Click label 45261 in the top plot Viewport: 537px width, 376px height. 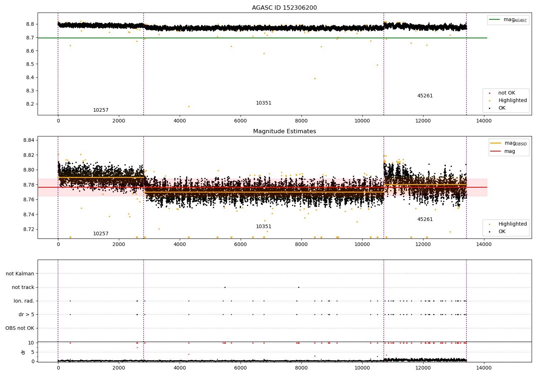[425, 96]
